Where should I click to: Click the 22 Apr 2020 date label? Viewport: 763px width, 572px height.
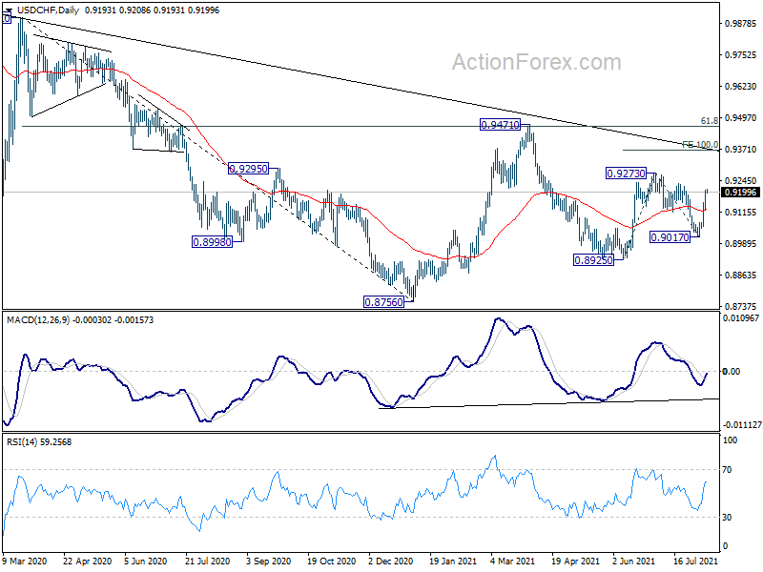point(88,561)
